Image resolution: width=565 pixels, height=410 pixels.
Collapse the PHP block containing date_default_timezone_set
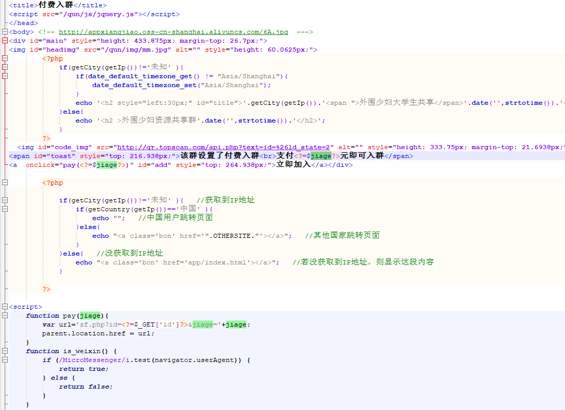coord(5,58)
